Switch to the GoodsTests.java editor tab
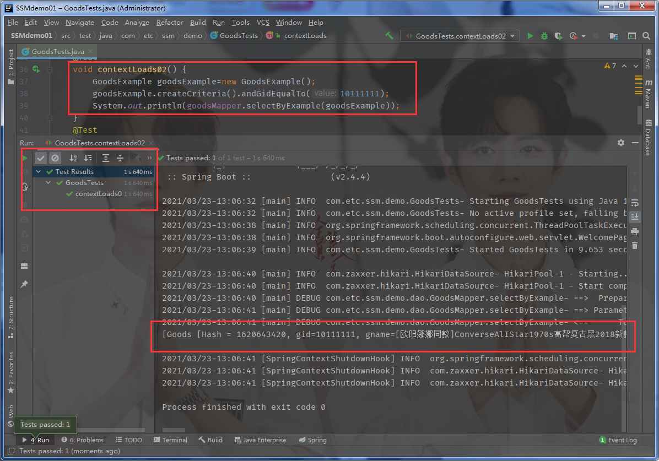The image size is (659, 461). 58,52
